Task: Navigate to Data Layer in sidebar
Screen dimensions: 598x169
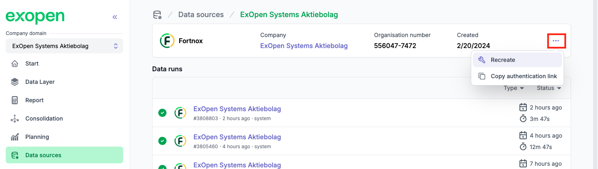Action: 40,82
